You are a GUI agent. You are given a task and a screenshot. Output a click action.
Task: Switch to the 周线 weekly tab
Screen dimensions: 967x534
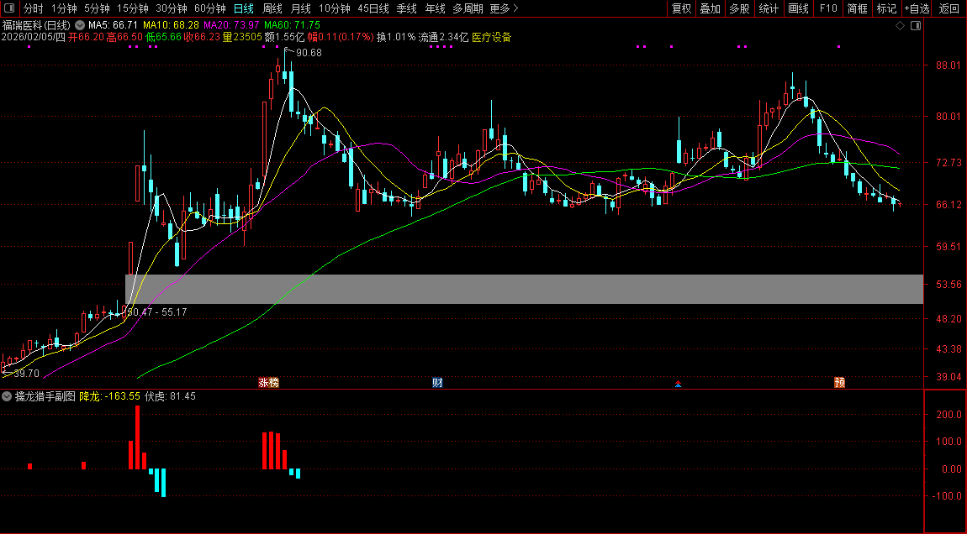[272, 8]
